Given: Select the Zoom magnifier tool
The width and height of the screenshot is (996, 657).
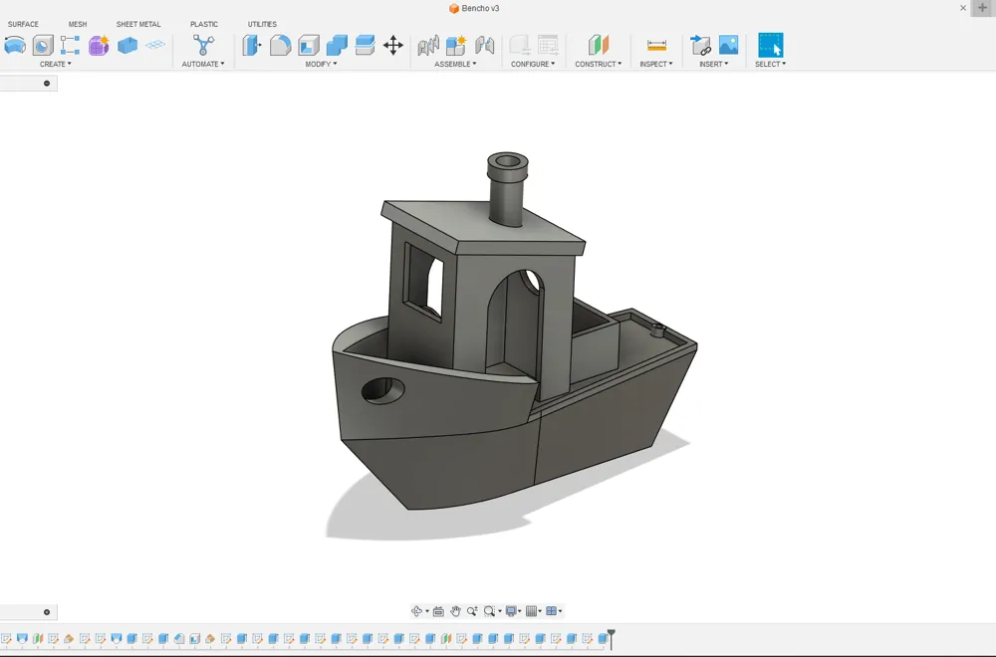Looking at the screenshot, I should coord(472,610).
